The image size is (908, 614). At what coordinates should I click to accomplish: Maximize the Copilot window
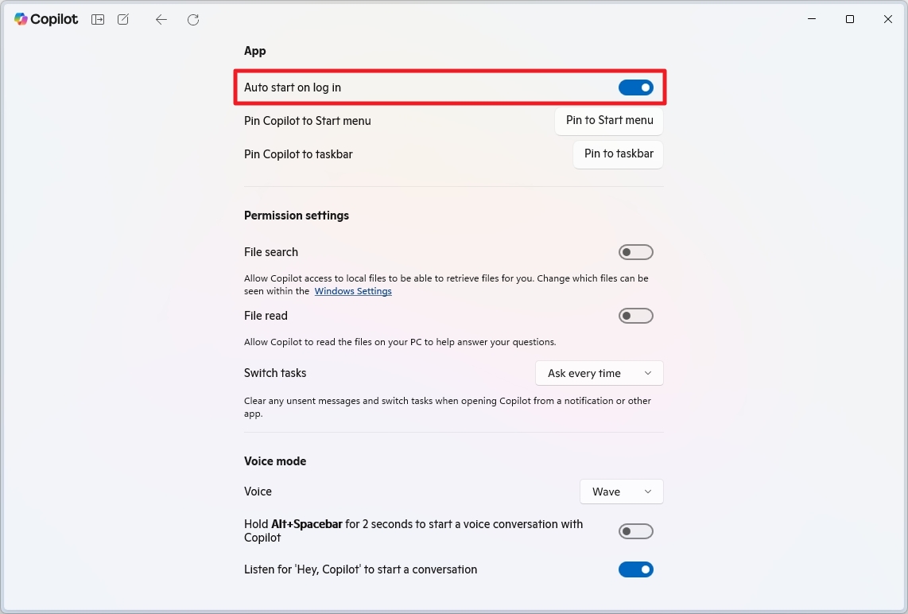850,19
